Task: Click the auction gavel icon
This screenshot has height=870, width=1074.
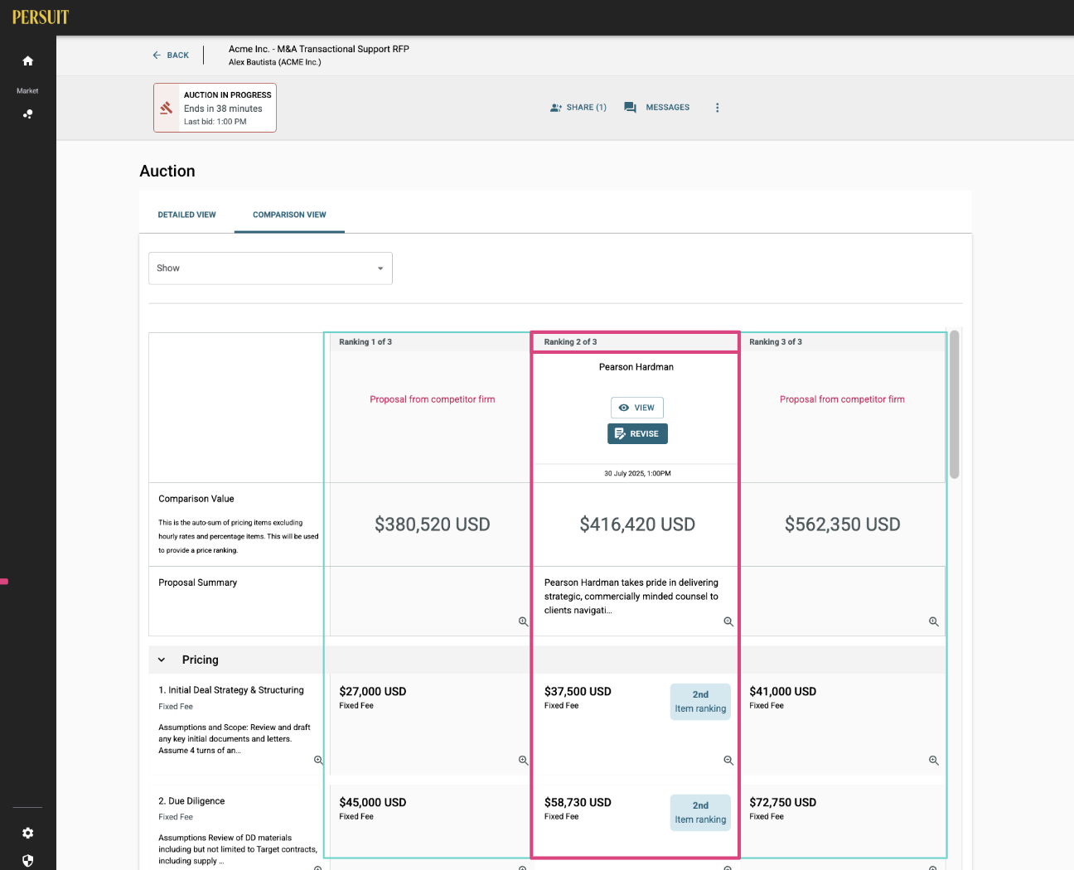Action: coord(167,108)
